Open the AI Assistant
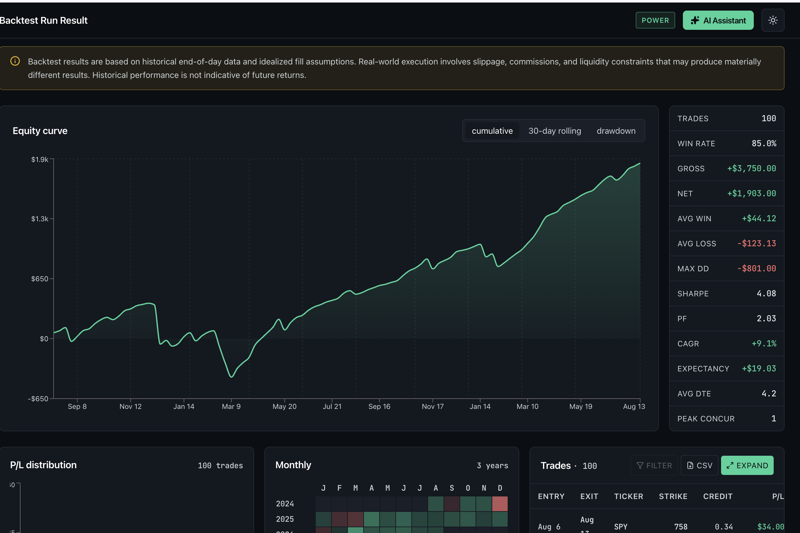 click(x=718, y=21)
